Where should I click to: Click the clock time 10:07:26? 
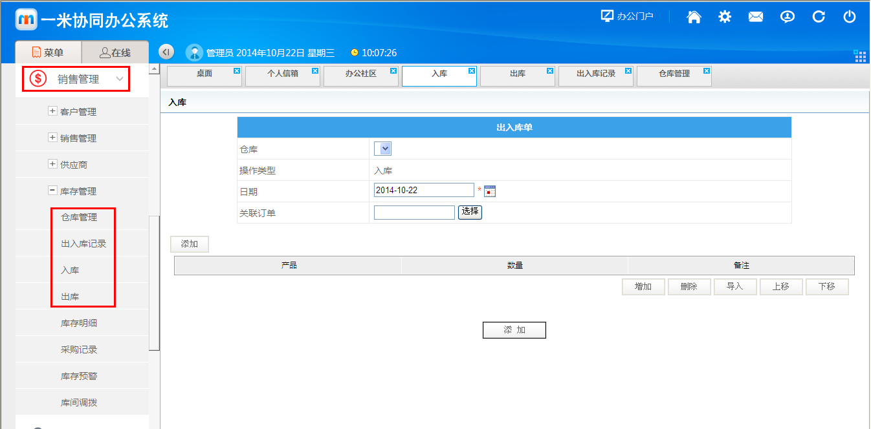click(x=379, y=53)
